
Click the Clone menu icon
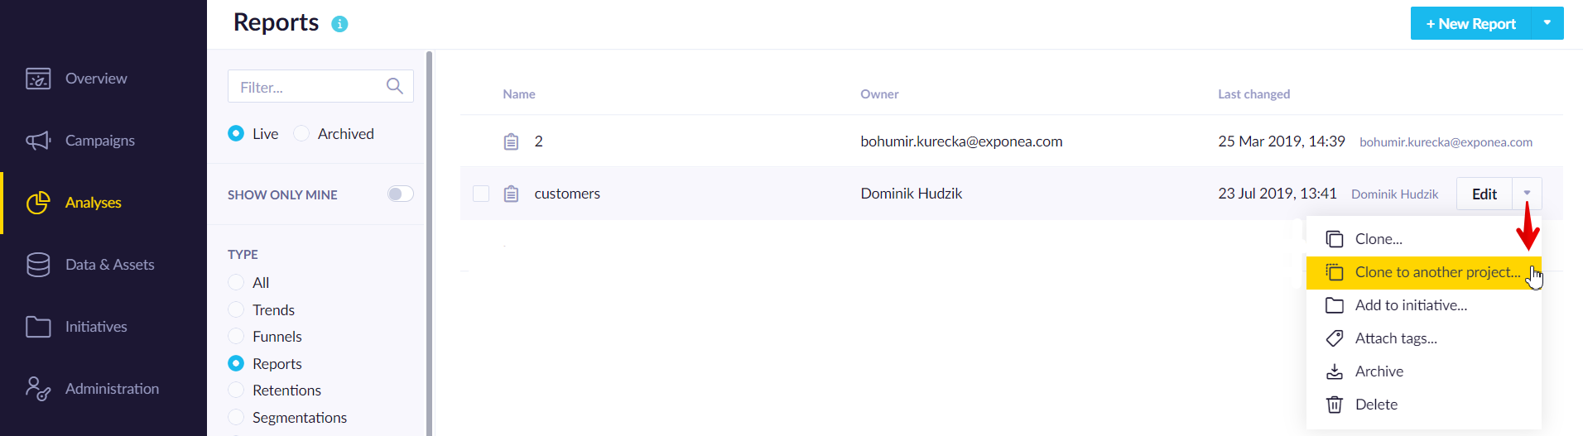1335,239
